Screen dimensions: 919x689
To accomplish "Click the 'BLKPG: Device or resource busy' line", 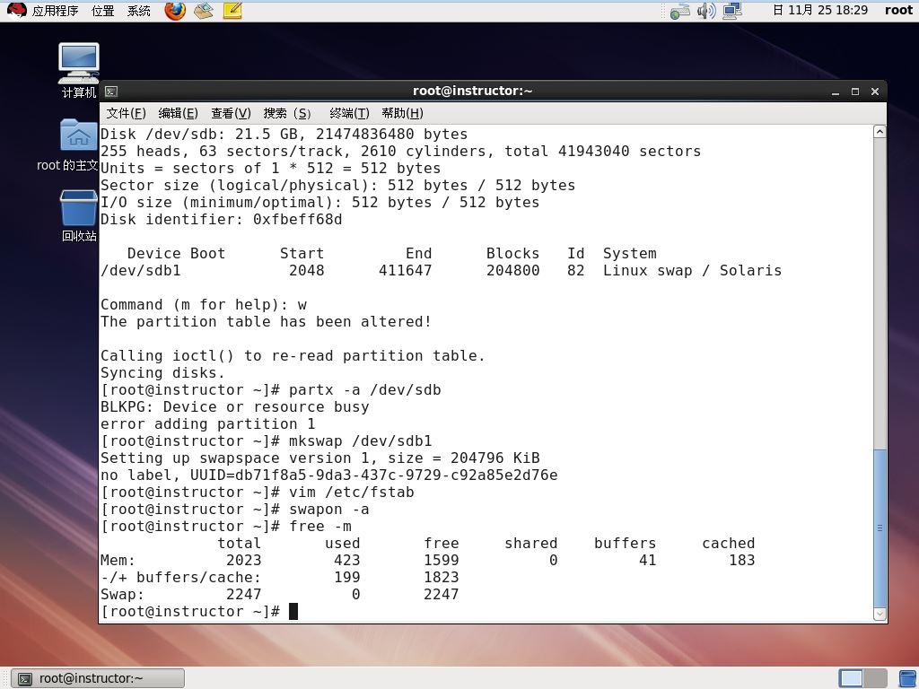I will (234, 406).
